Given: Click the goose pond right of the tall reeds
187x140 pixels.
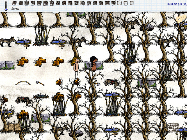Looking at the screenshot, I should pos(59,43).
